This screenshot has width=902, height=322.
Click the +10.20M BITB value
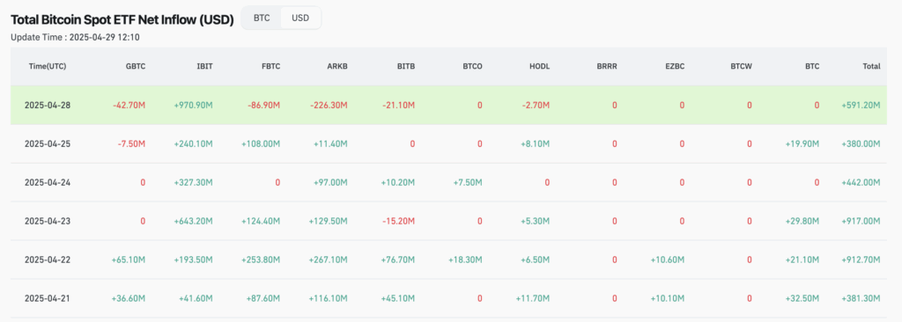pos(397,182)
